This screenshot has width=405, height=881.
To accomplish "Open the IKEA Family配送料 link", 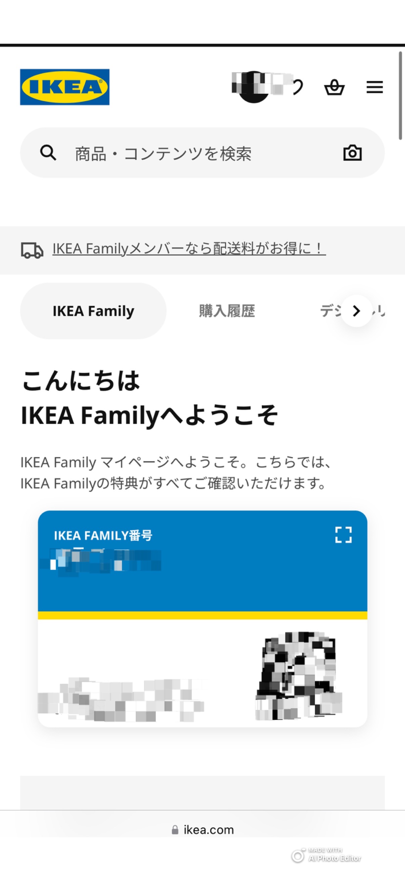I will (189, 248).
